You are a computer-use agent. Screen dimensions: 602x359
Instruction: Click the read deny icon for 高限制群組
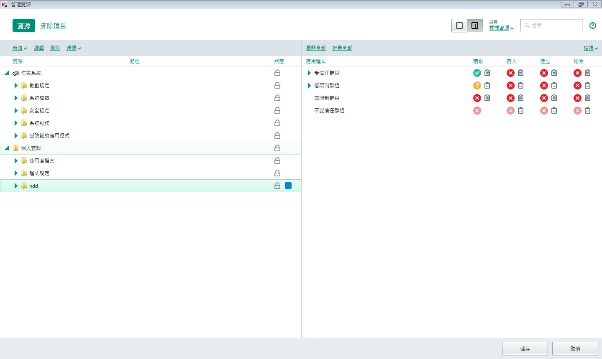477,98
